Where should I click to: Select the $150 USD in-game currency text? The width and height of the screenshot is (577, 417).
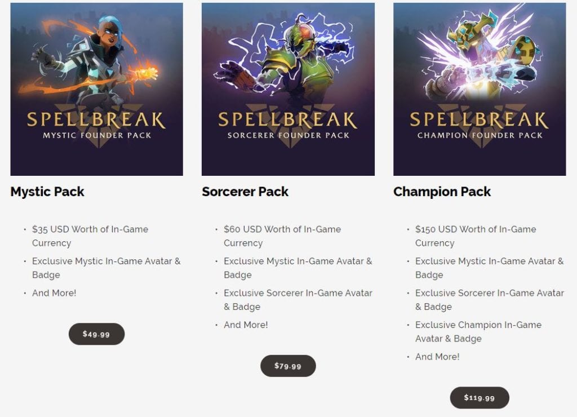(476, 236)
